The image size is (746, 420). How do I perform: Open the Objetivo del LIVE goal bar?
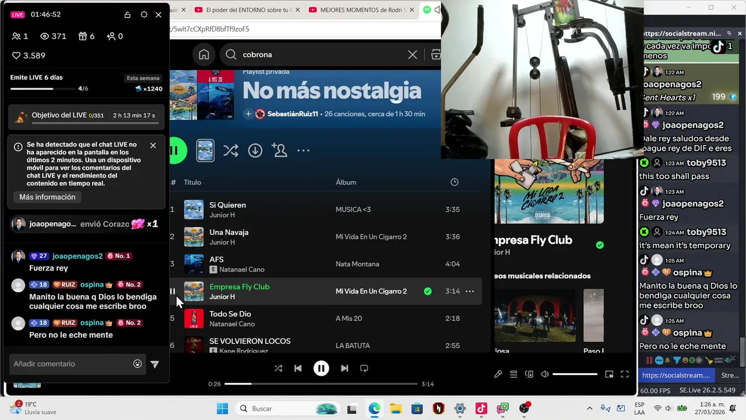click(87, 116)
